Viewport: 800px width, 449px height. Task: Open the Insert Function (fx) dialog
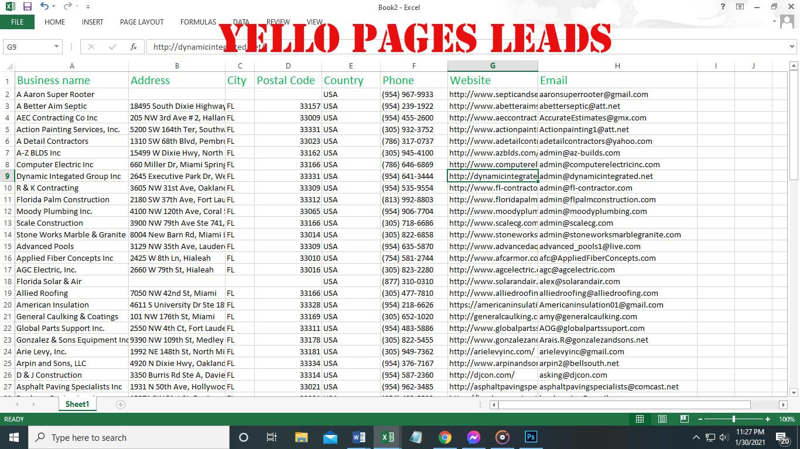pyautogui.click(x=134, y=47)
